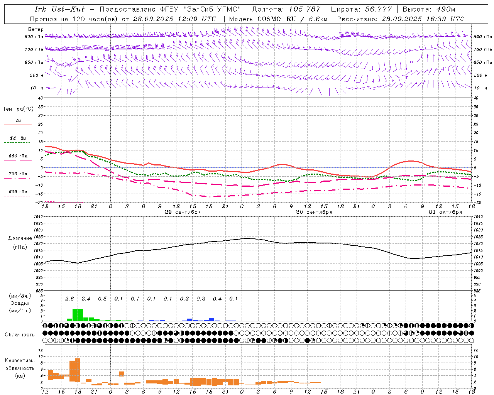Click the "0.4" precipitation amount value
Viewport: 494px width, 395px height.
[x=217, y=299]
